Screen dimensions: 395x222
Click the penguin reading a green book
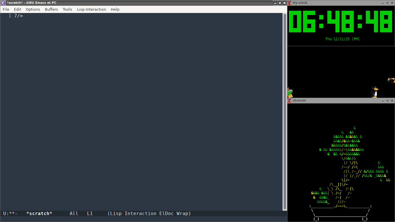(x=290, y=92)
